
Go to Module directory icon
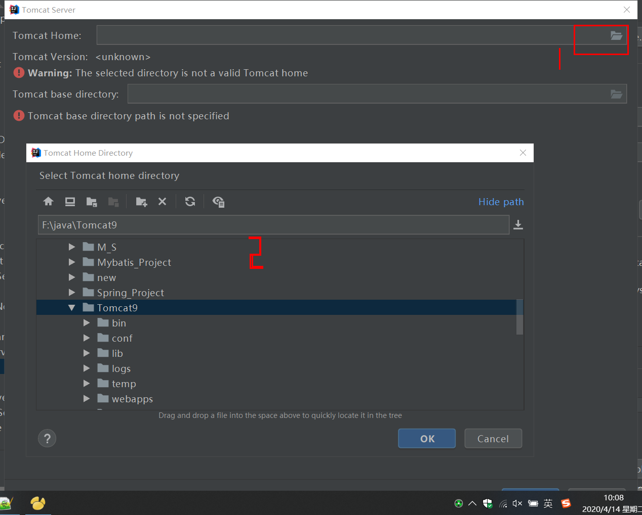coord(113,202)
